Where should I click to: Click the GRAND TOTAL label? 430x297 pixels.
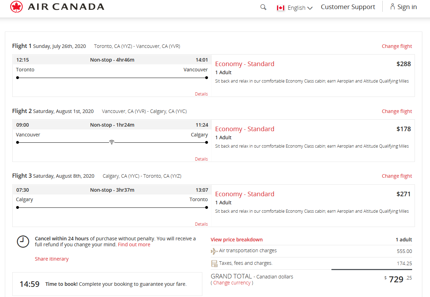231,276
